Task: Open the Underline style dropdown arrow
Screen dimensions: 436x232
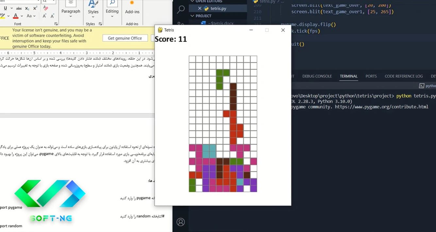Action: click(12, 8)
